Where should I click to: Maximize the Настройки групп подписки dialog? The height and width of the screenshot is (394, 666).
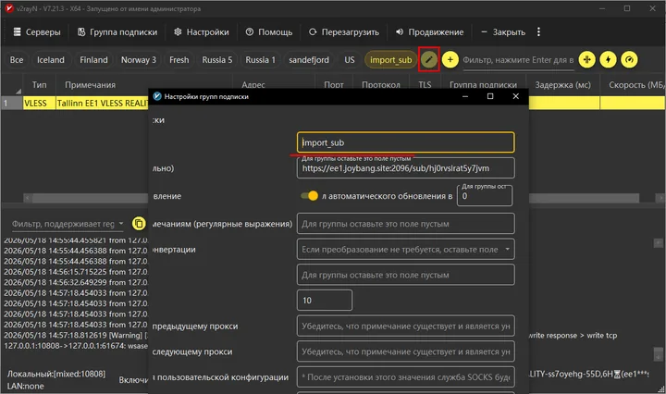coord(490,96)
